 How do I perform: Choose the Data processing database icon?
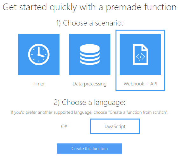coord(90,55)
